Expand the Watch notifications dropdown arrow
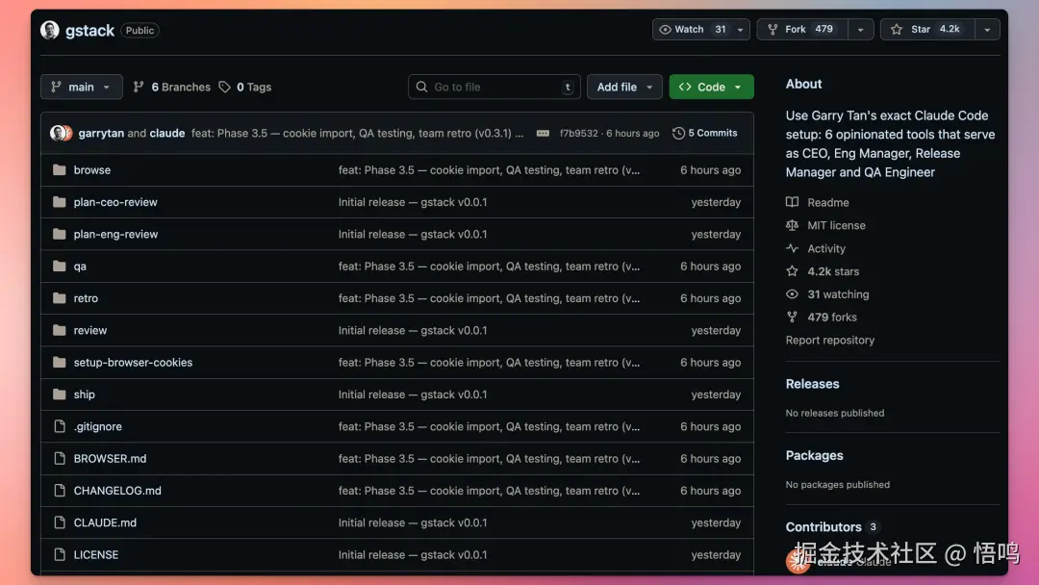Image resolution: width=1039 pixels, height=585 pixels. 740,29
